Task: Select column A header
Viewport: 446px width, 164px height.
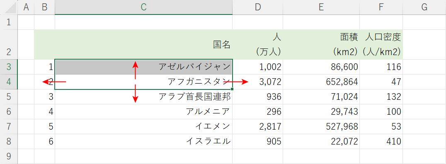Action: click(x=26, y=7)
